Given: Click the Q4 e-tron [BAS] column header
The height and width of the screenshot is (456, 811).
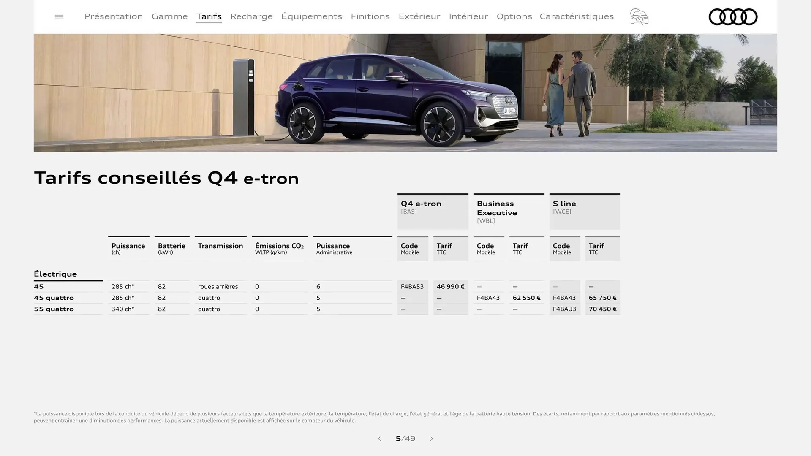Looking at the screenshot, I should coord(433,211).
